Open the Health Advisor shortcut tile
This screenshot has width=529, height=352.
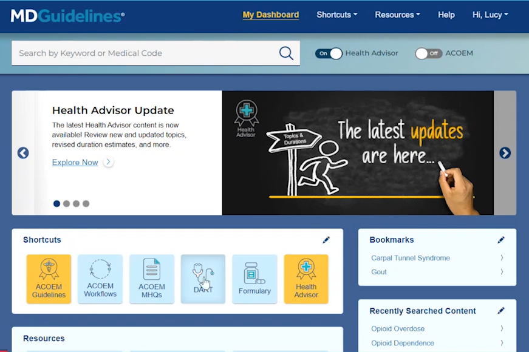(306, 279)
